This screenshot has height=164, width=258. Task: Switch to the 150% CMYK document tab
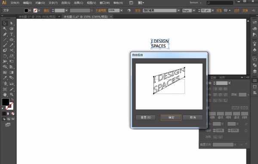pyautogui.click(x=86, y=17)
